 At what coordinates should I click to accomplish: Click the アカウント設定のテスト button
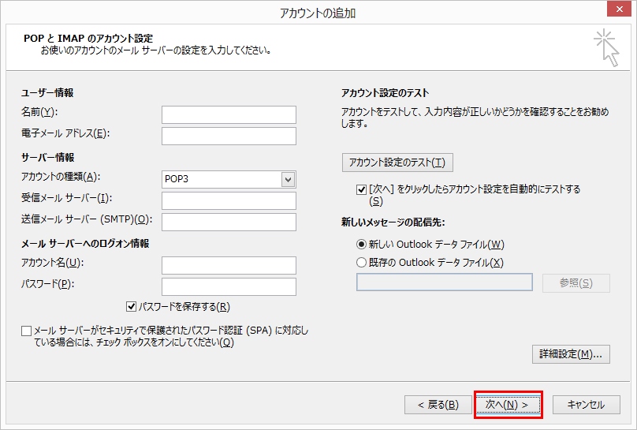coord(397,163)
